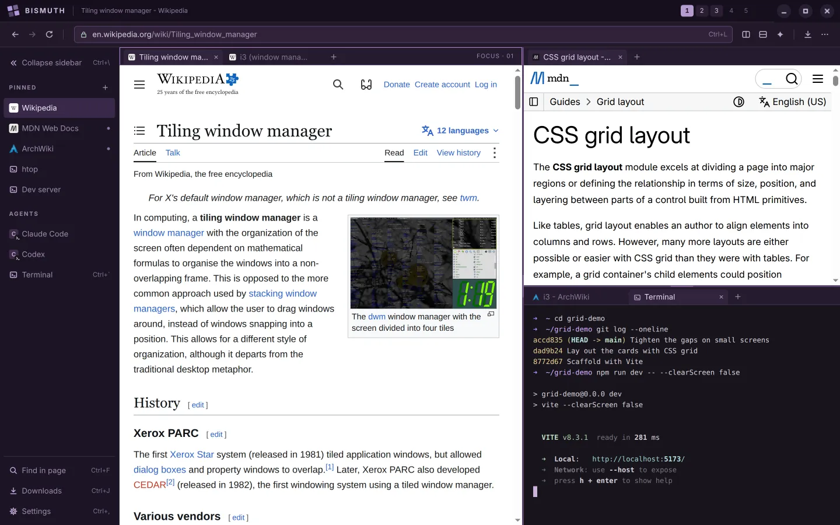This screenshot has width=840, height=525.
Task: Open the three-dot browser menu in toolbar
Action: point(825,34)
